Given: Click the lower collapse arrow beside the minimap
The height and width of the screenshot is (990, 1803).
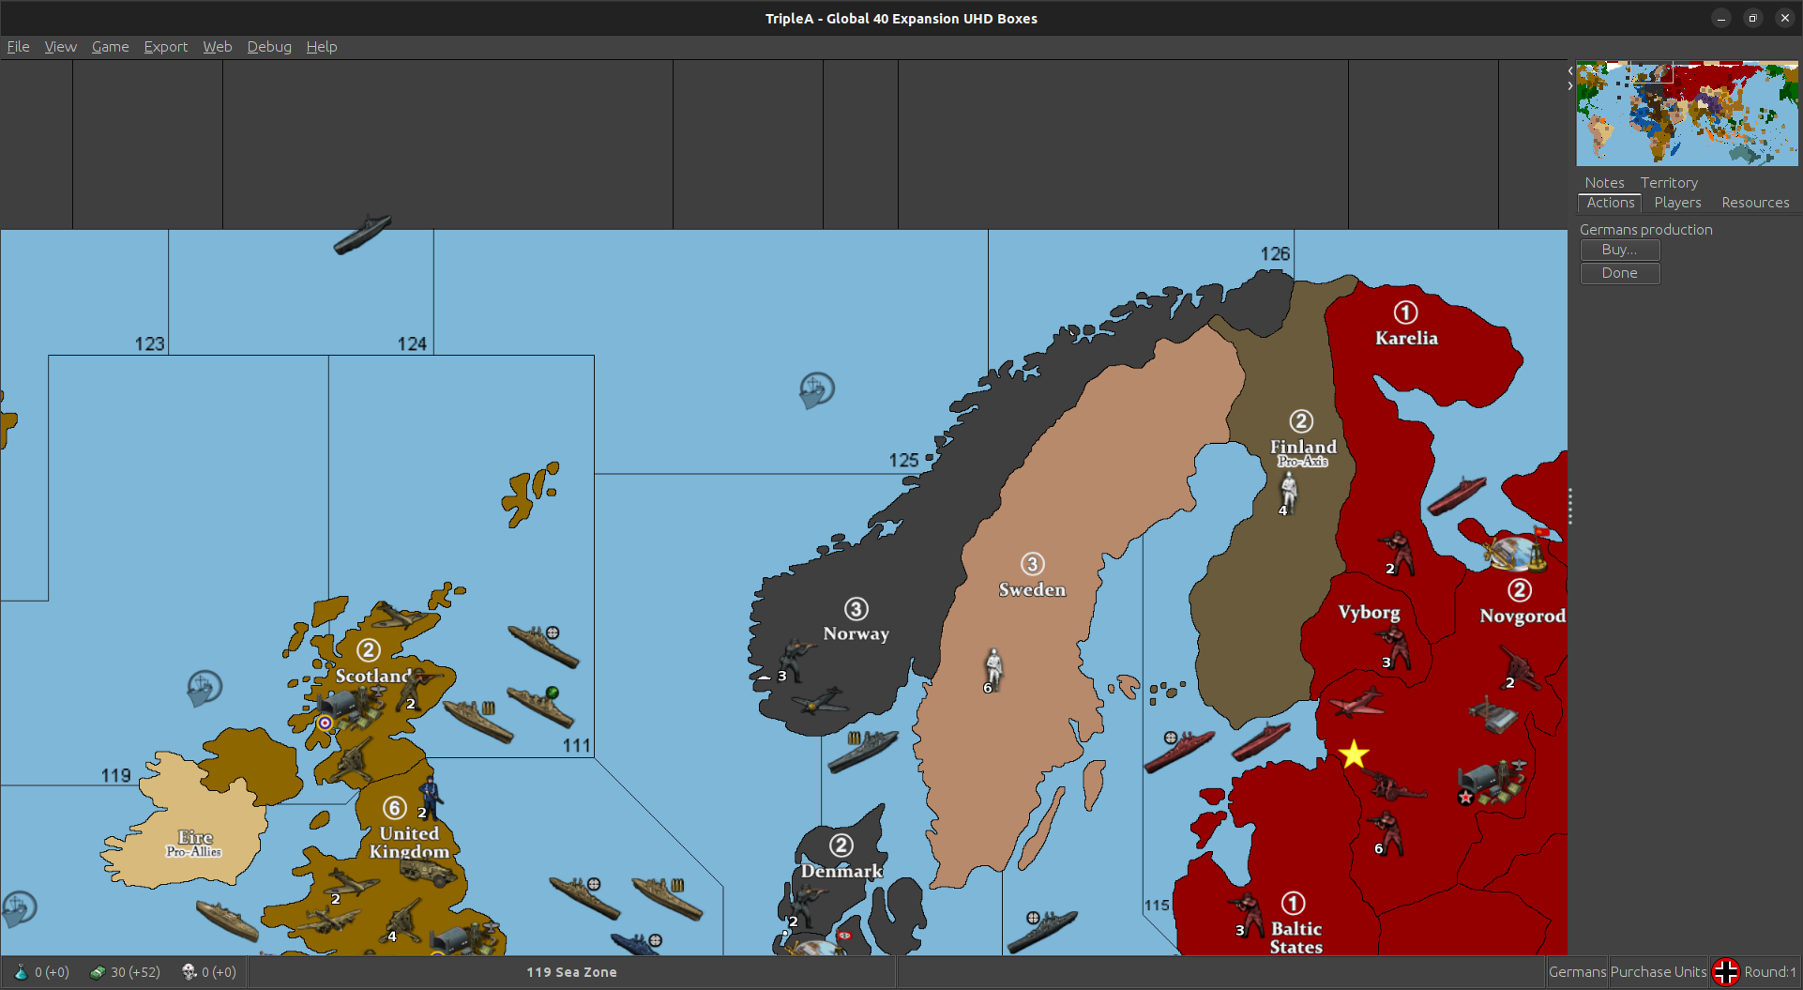Looking at the screenshot, I should point(1570,86).
